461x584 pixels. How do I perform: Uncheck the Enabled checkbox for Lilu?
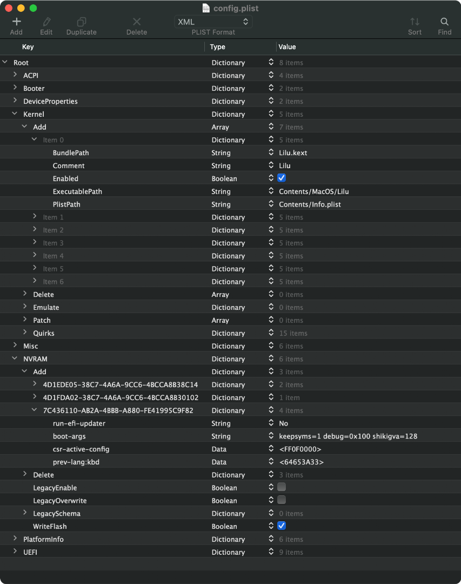click(x=282, y=178)
